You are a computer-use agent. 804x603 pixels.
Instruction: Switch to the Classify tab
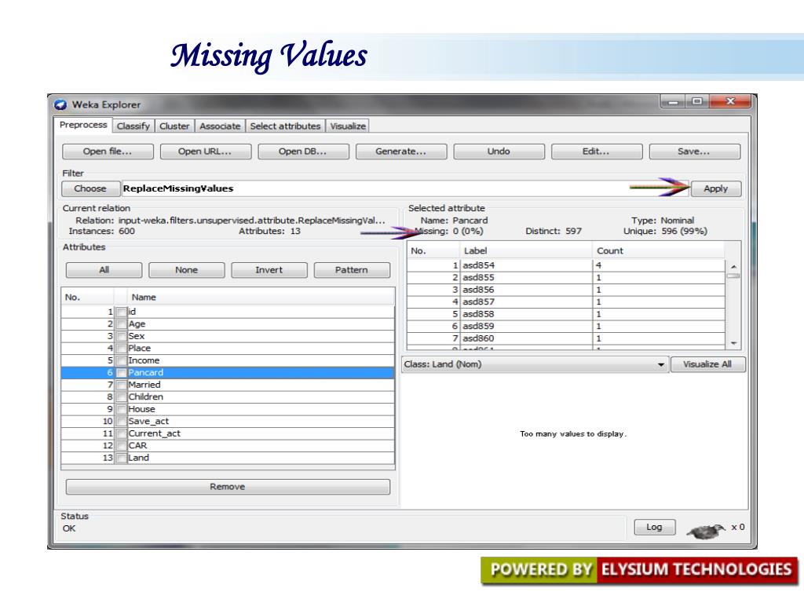133,126
